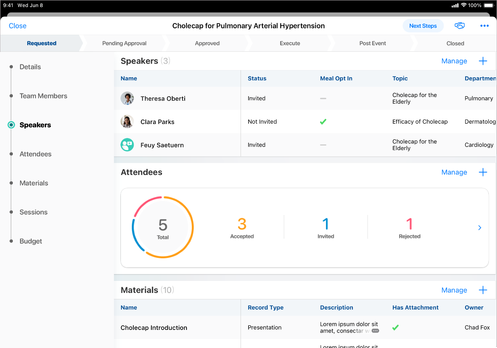Select the Pending Approval stage tab
This screenshot has height=348, width=497.
click(124, 43)
